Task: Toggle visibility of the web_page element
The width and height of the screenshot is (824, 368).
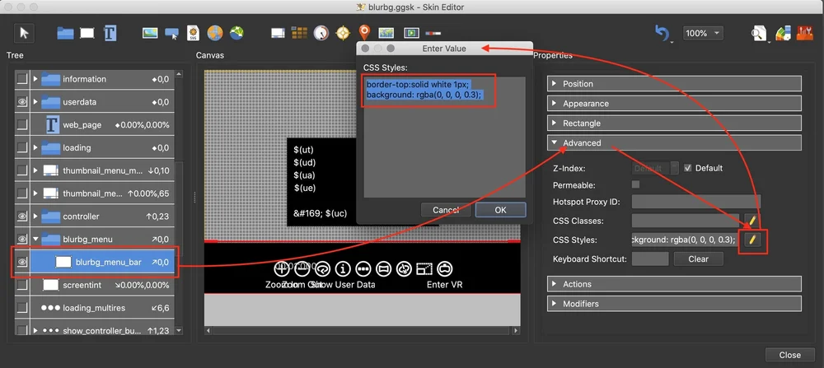Action: [x=21, y=125]
